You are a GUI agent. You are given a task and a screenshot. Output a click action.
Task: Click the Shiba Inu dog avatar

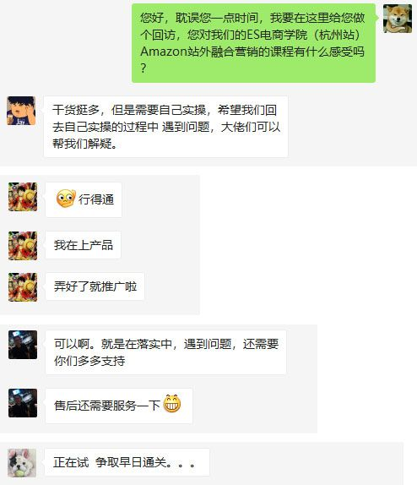click(x=398, y=19)
